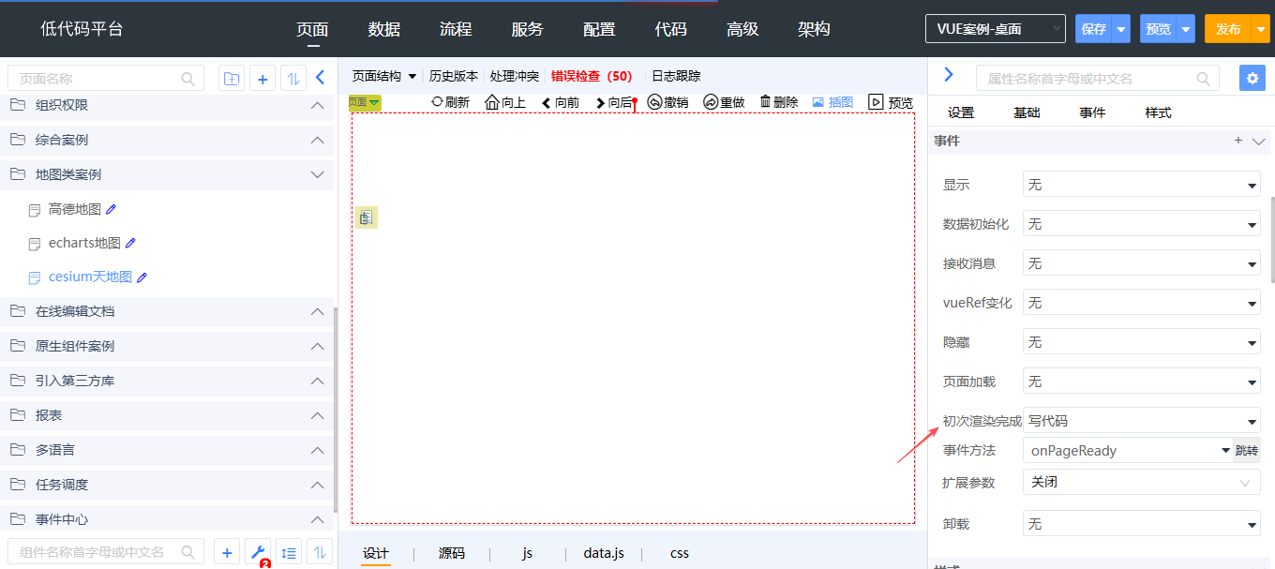
Task: Collapse the left page panel with the arrow
Action: (320, 78)
